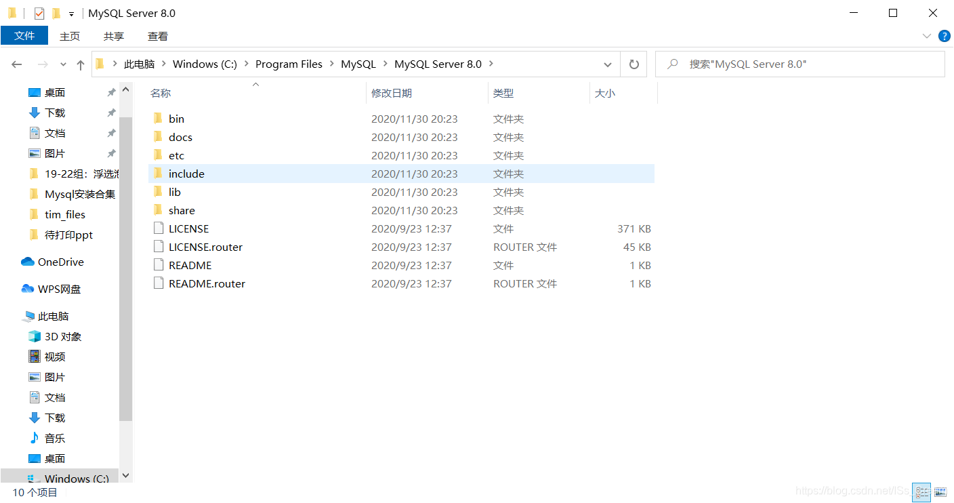This screenshot has width=954, height=503.
Task: Open the address bar history dropdown
Action: pyautogui.click(x=608, y=64)
